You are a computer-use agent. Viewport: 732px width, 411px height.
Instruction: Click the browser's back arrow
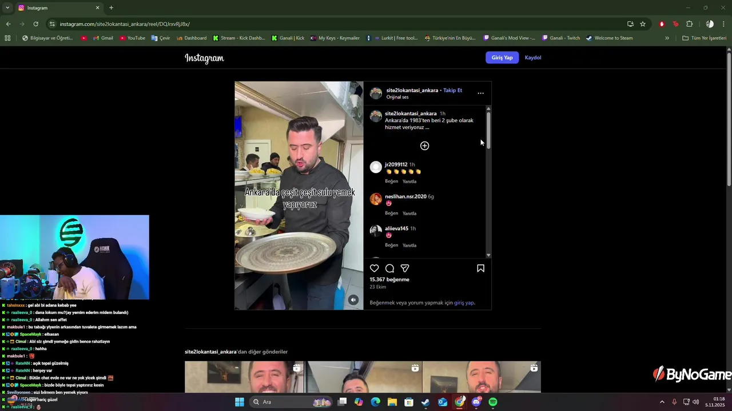tap(8, 24)
